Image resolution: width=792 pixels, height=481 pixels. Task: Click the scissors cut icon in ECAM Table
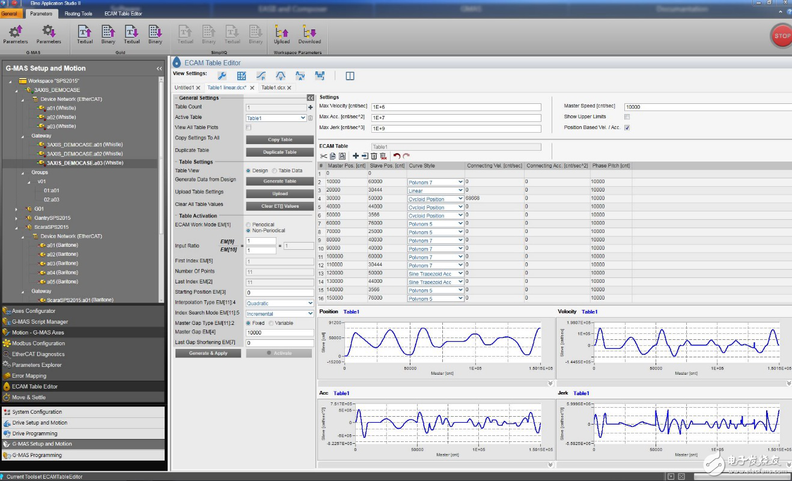(324, 156)
